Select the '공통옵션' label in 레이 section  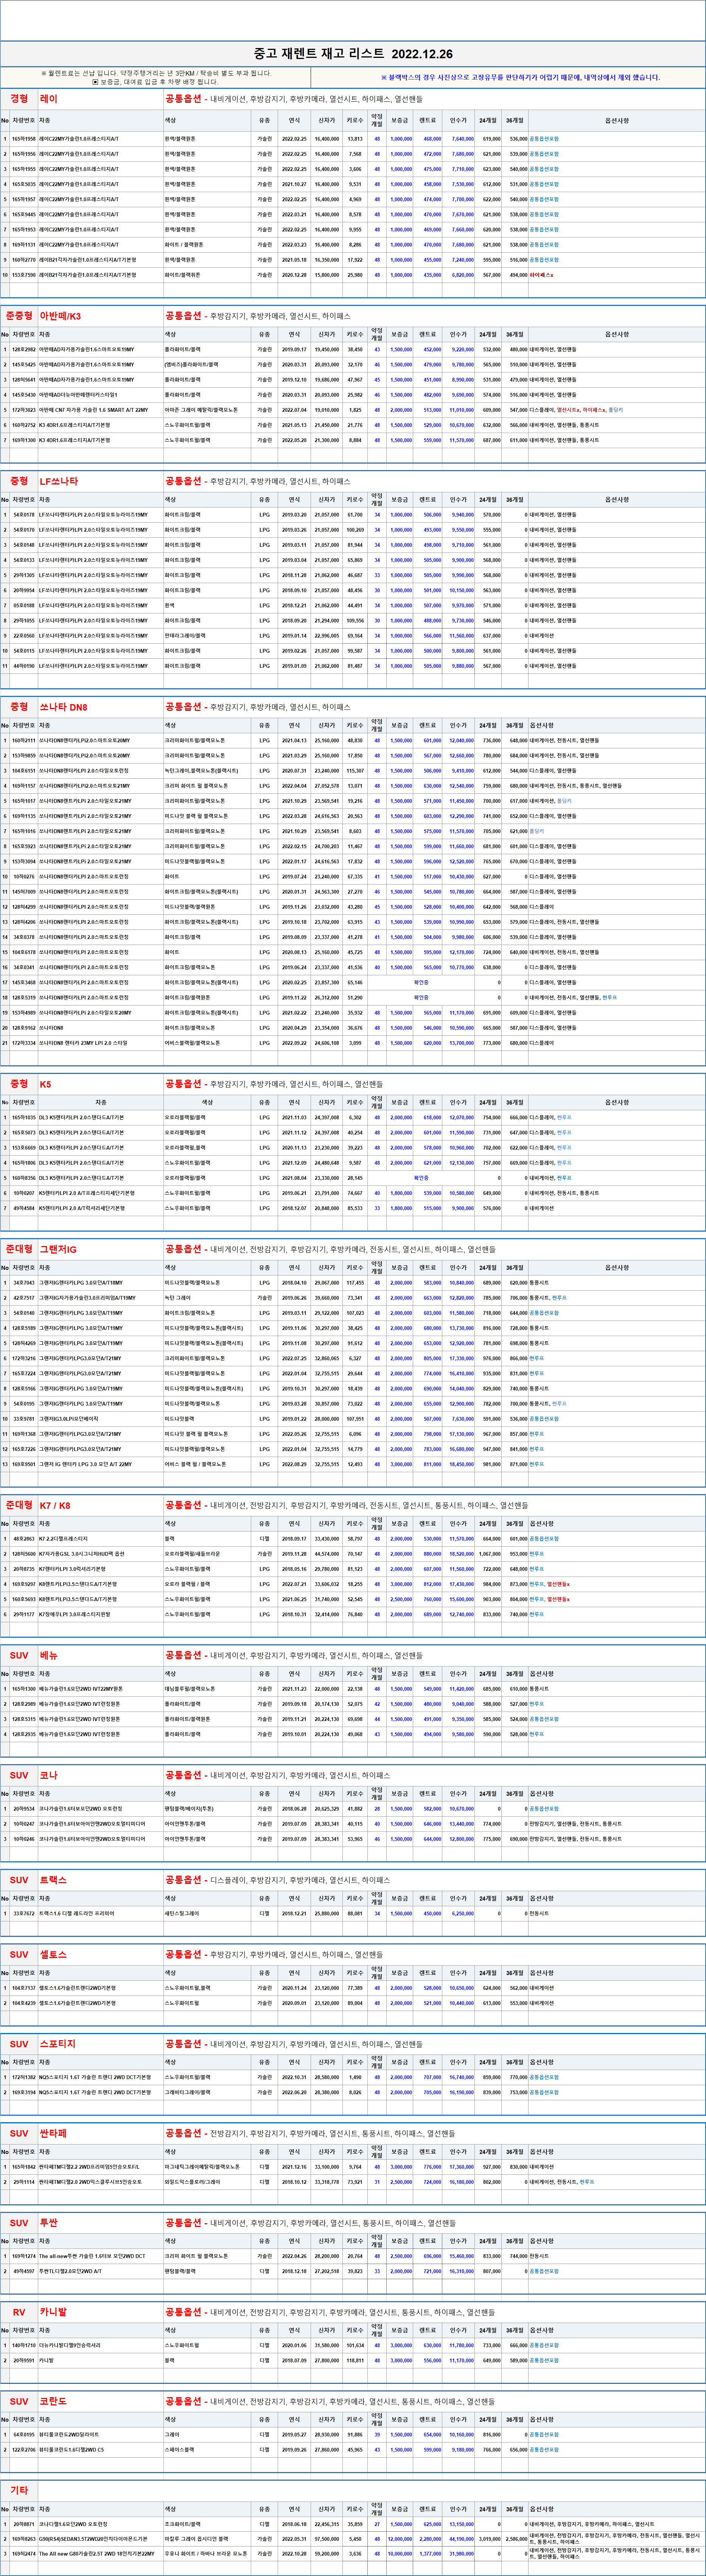[184, 99]
